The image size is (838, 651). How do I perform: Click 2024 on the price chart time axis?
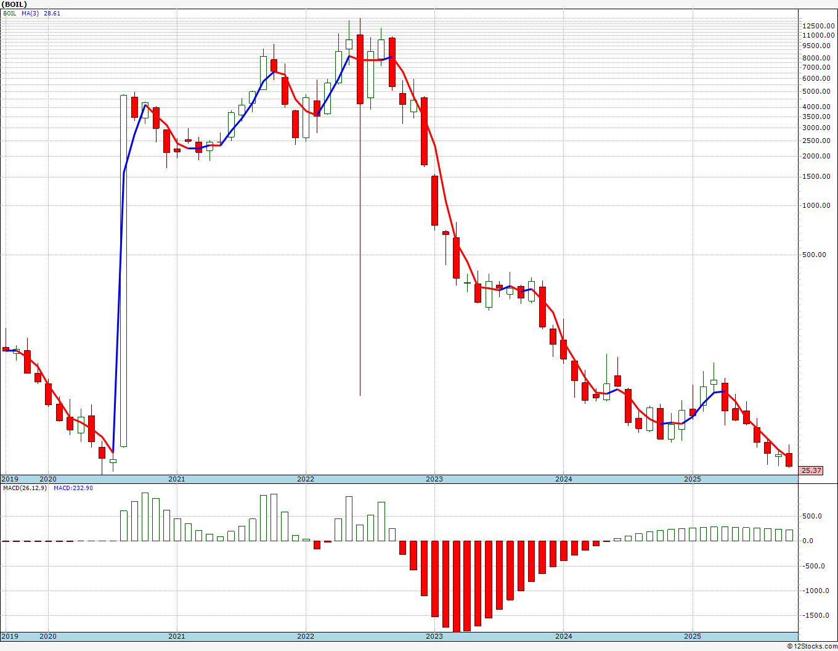[564, 479]
